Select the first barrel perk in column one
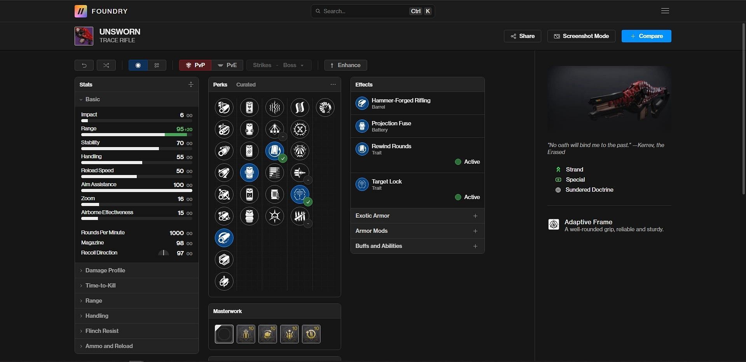 pyautogui.click(x=224, y=107)
